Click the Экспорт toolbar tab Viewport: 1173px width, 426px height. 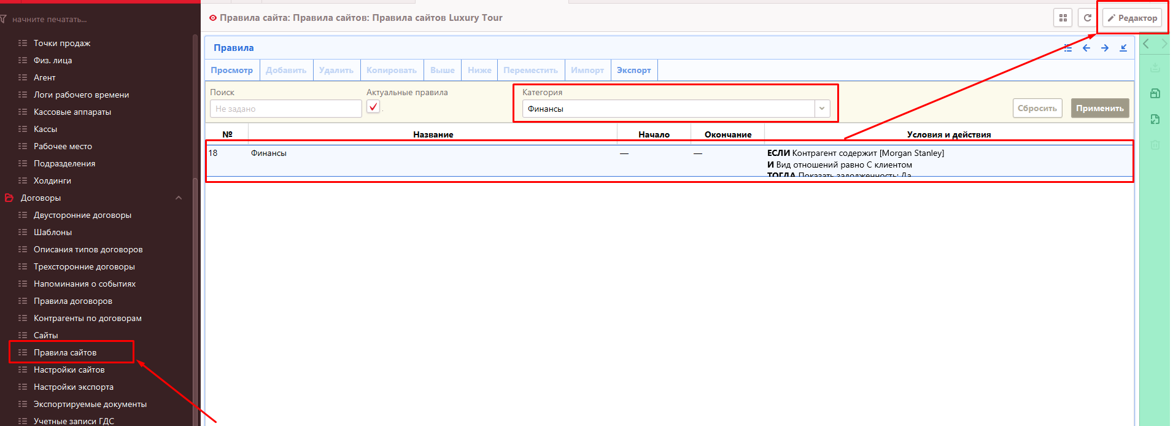click(633, 70)
